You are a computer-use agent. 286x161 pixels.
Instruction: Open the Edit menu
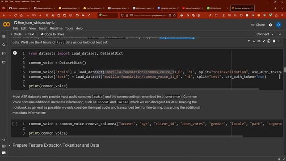point(24,28)
